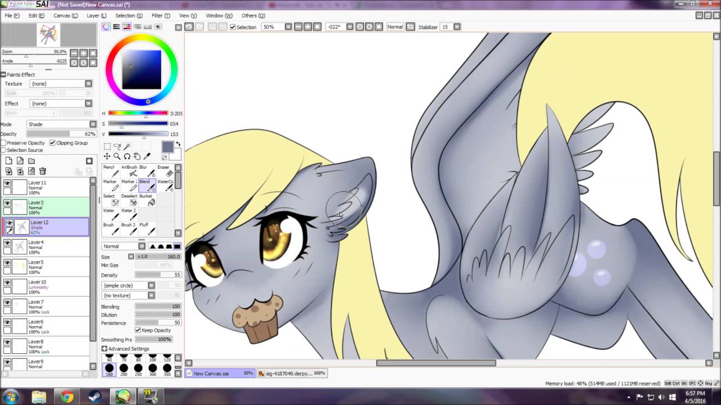The height and width of the screenshot is (405, 721).
Task: Choose the lasso selection tool
Action: click(x=117, y=146)
